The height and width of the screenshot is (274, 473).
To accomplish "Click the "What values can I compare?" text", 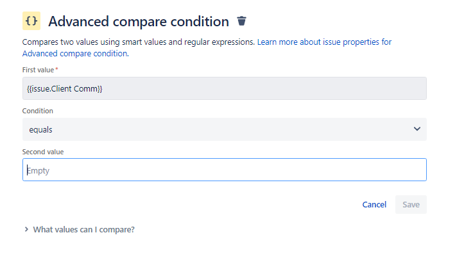I will (84, 229).
